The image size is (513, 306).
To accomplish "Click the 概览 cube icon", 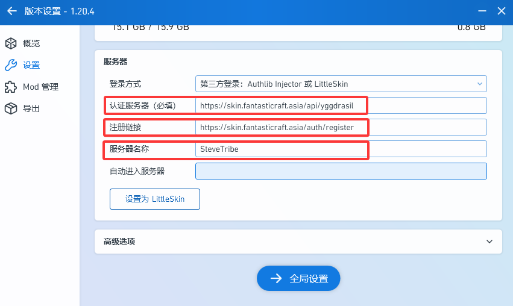I will coord(10,43).
